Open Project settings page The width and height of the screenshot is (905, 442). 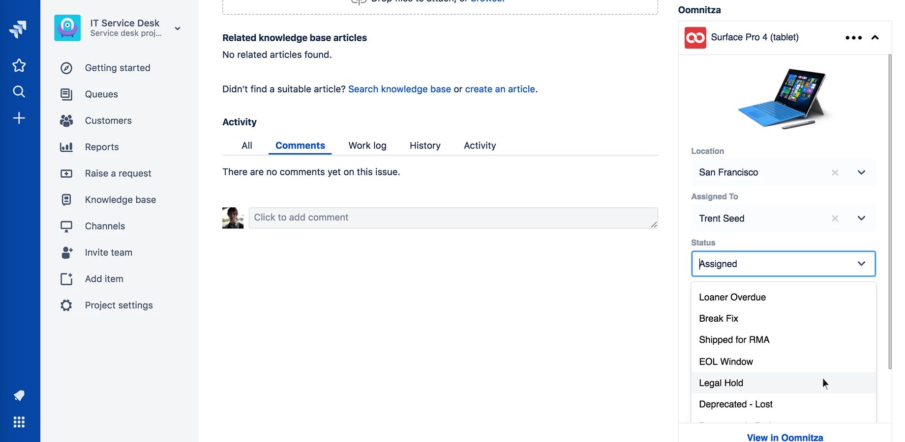[x=119, y=305]
